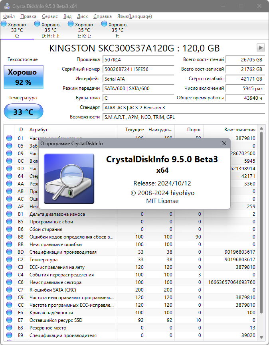
Task: Select disk C: tab at 33 °C
Action: pyautogui.click(x=17, y=30)
